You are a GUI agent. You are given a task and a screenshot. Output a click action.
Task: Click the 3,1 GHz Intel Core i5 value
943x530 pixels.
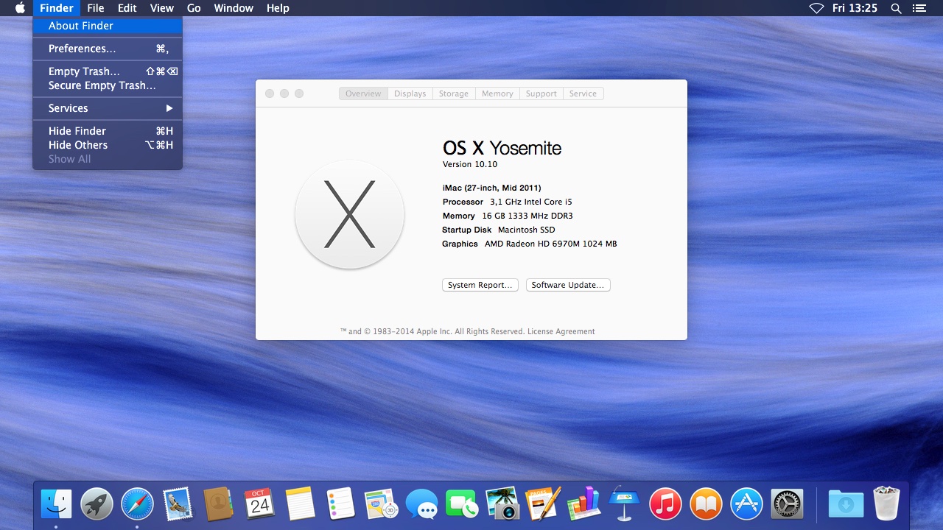coord(531,202)
